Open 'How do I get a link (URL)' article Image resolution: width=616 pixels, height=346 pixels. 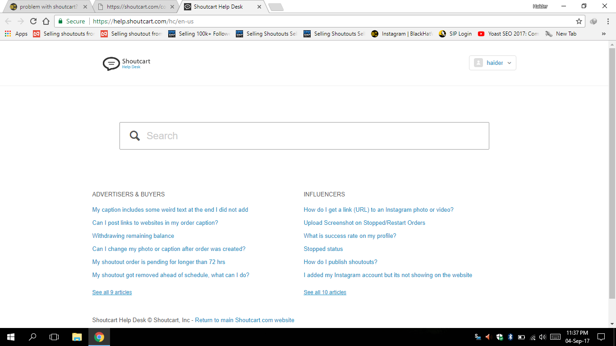(x=379, y=210)
